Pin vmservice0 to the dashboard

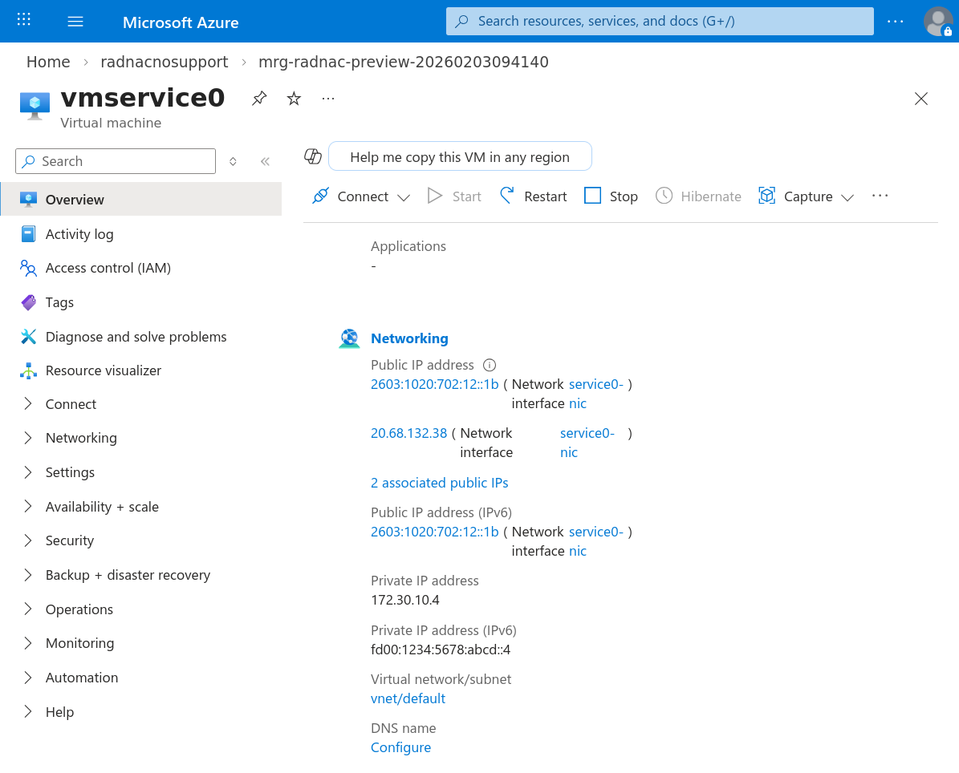pyautogui.click(x=258, y=99)
